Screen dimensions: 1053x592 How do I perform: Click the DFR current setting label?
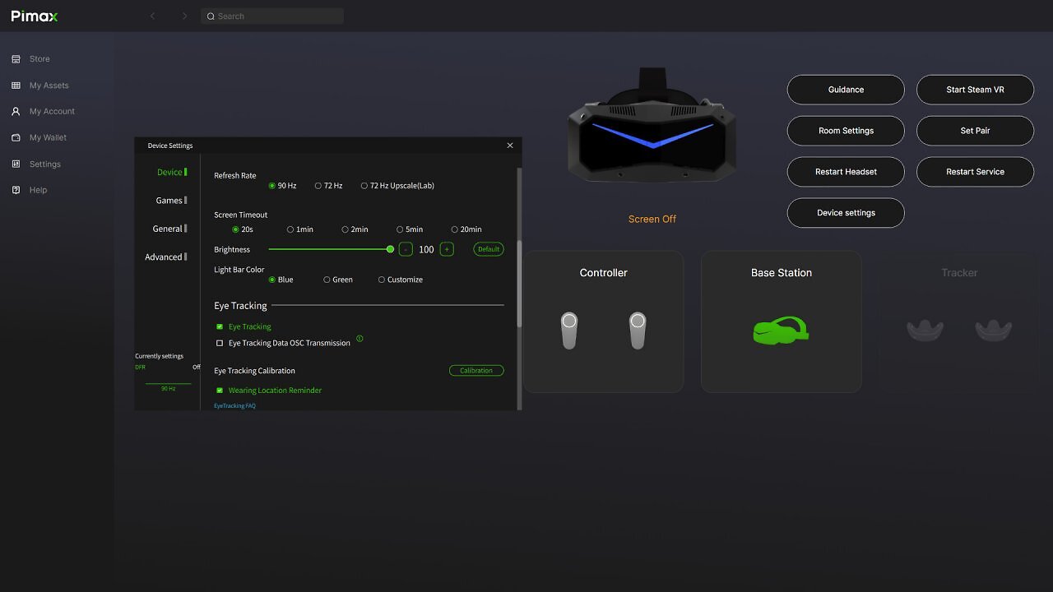(x=140, y=367)
